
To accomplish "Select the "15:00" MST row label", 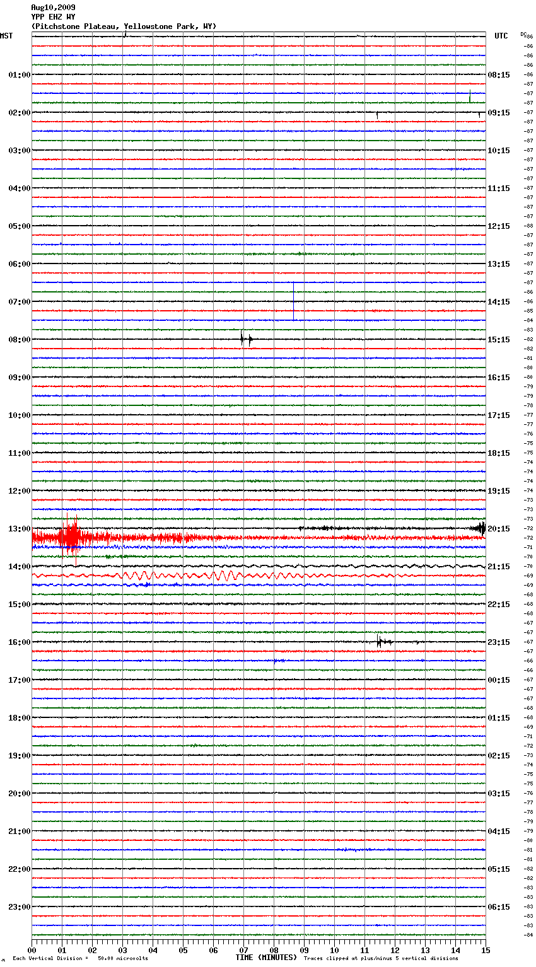I will [x=20, y=605].
